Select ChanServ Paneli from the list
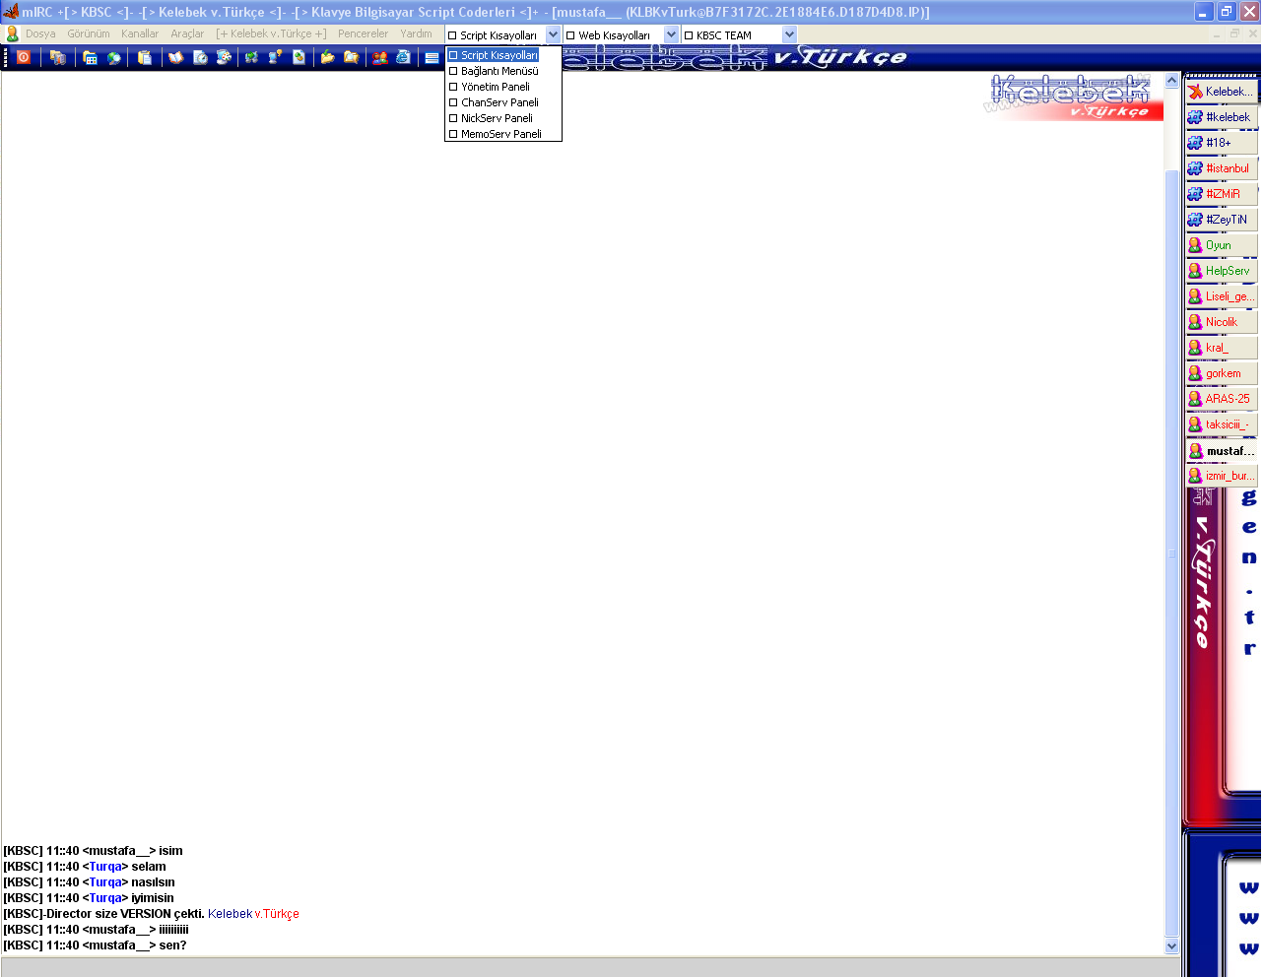The image size is (1263, 977). pyautogui.click(x=502, y=102)
